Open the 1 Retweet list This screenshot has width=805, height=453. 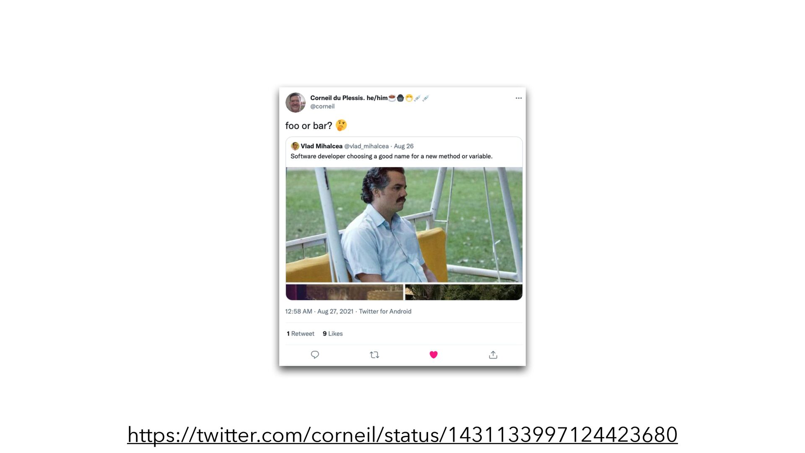pos(300,333)
